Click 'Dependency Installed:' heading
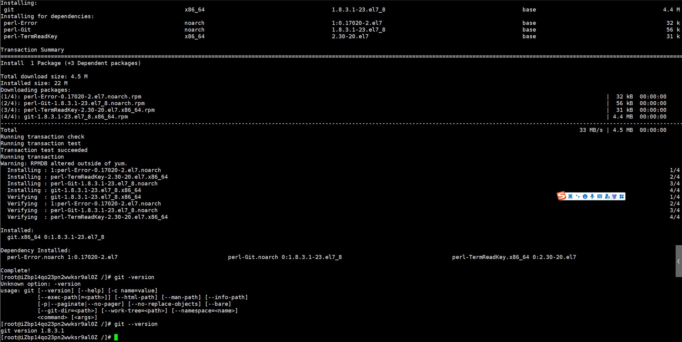 [35, 250]
